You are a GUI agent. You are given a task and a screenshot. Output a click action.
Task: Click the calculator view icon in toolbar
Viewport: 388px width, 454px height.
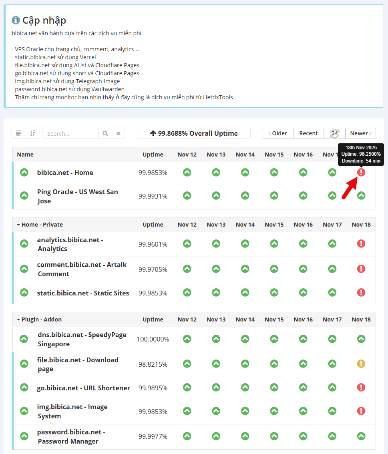click(x=19, y=133)
